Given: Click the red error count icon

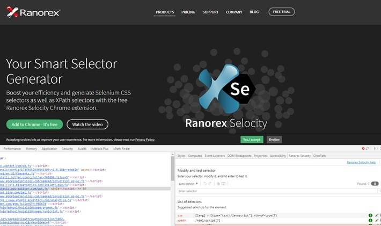Looking at the screenshot, I should click(x=363, y=149).
